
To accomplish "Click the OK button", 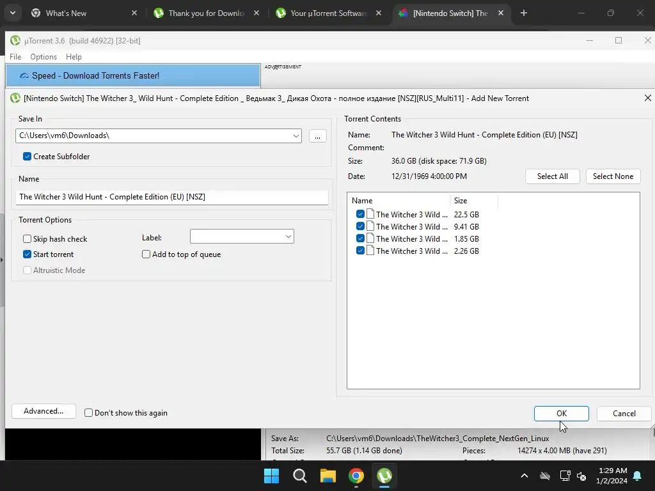I will coord(562,414).
